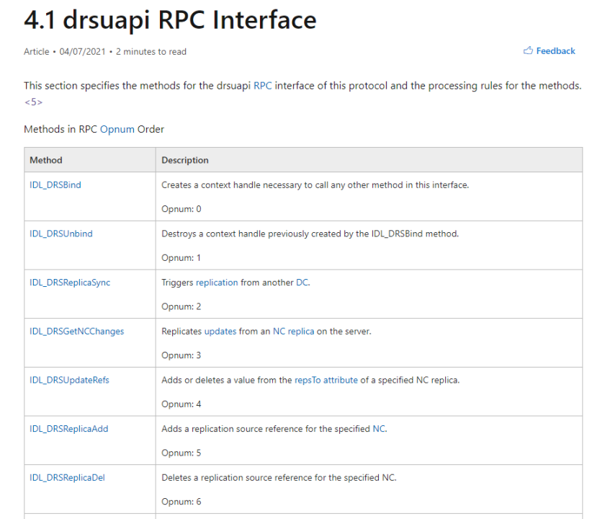This screenshot has height=519, width=605.
Task: Click the Method column header
Action: 46,160
